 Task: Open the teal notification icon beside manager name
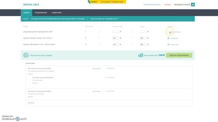193,4
